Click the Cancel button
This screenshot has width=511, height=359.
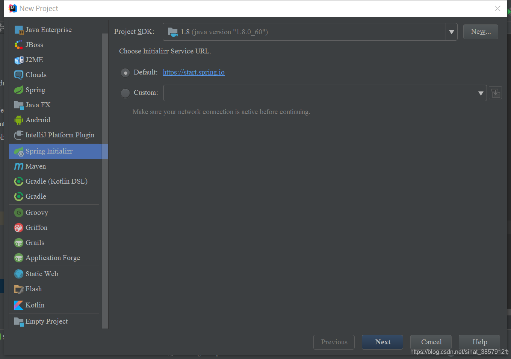(431, 342)
